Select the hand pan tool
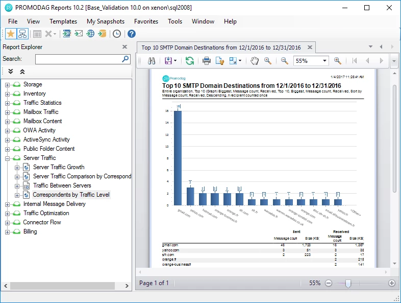 click(254, 61)
